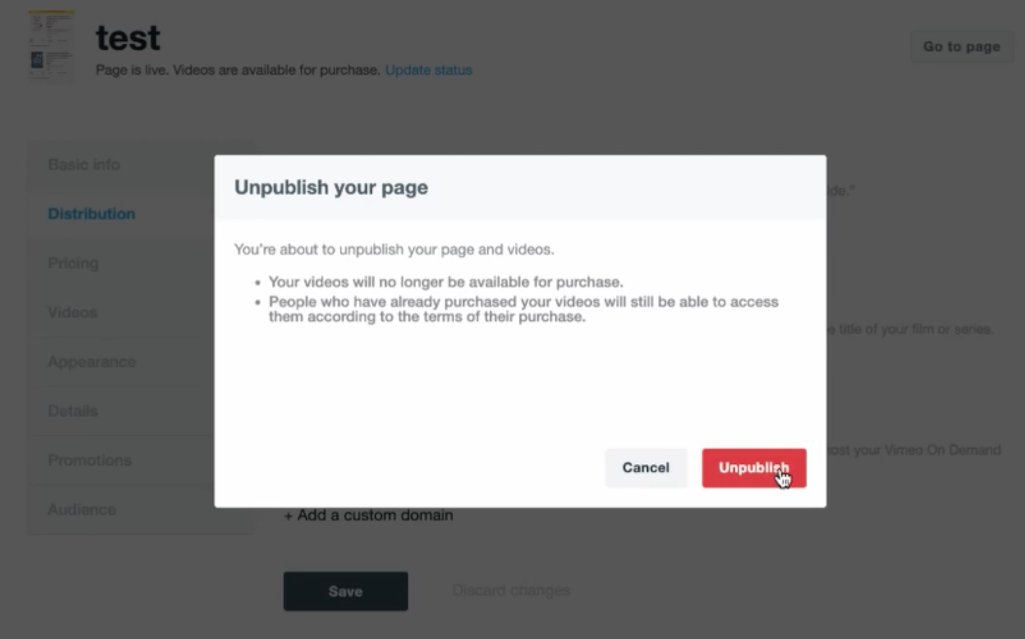This screenshot has height=639, width=1025.
Task: Expand the Pricing section
Action: pos(73,263)
